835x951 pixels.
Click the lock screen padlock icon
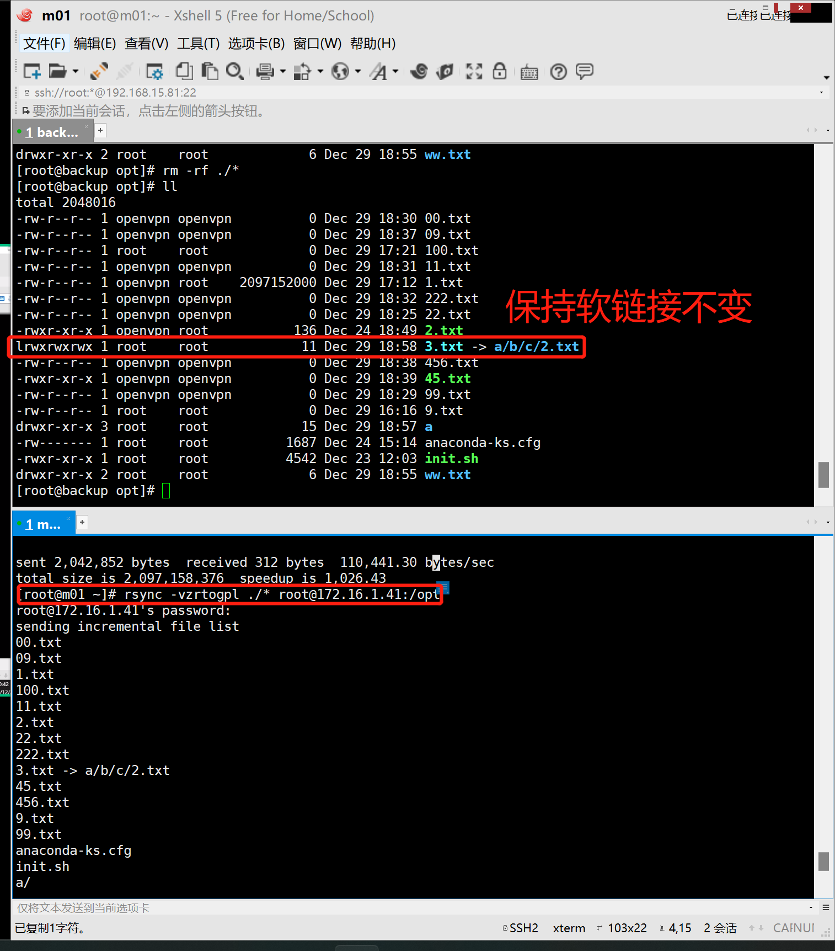coord(500,71)
